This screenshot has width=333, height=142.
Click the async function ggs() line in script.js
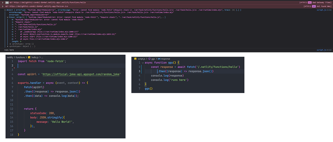(x=162, y=63)
